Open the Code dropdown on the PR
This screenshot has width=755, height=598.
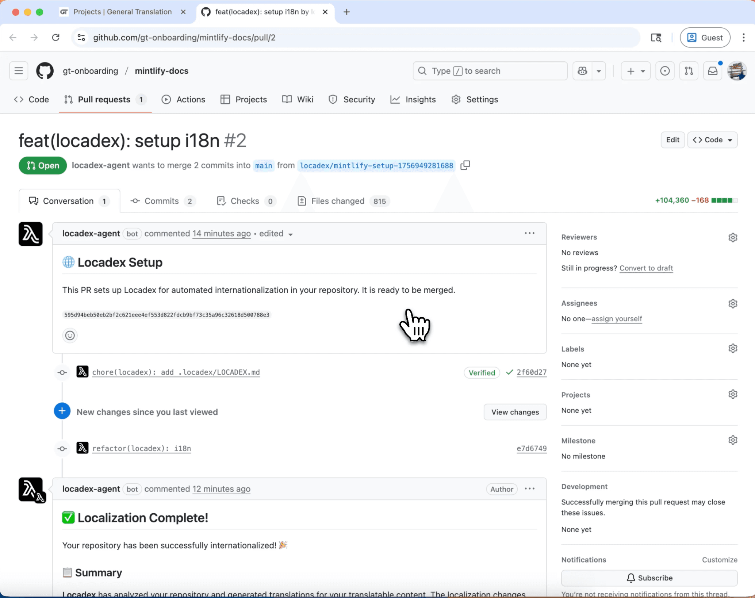point(712,140)
